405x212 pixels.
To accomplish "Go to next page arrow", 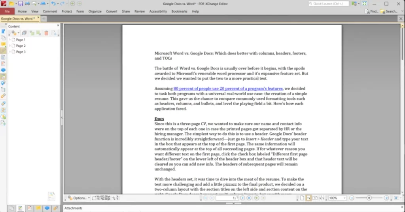I will pyautogui.click(x=242, y=198).
